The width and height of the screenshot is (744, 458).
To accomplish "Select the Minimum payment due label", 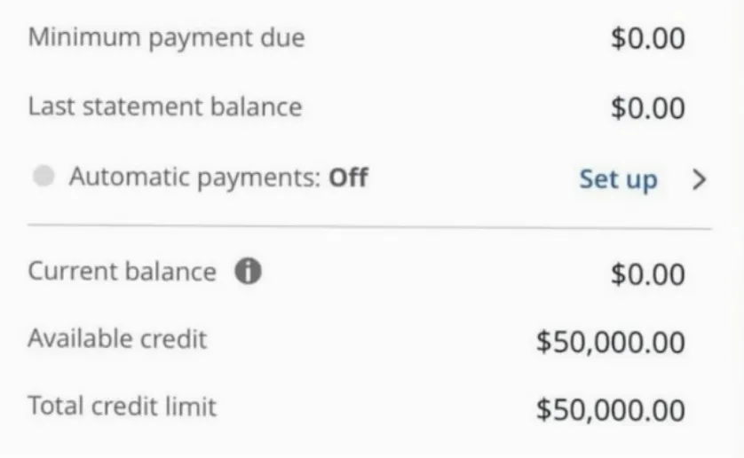I will pos(166,38).
